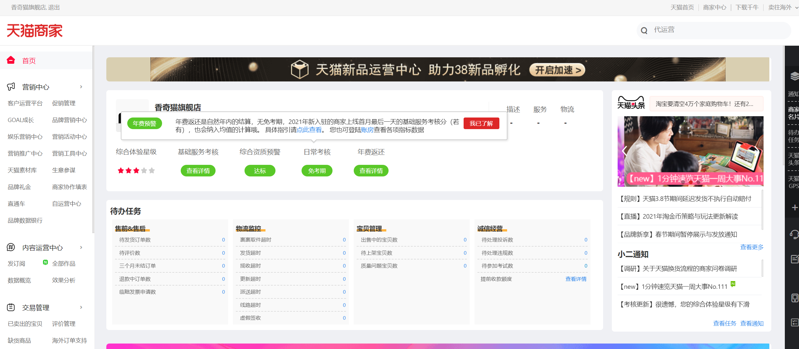
Task: Open 促销管理 menu item
Action: point(64,103)
